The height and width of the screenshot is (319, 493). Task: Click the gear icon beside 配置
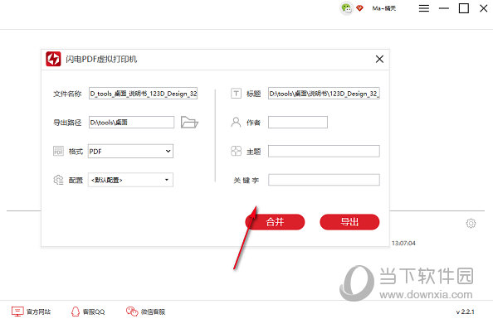(58, 180)
